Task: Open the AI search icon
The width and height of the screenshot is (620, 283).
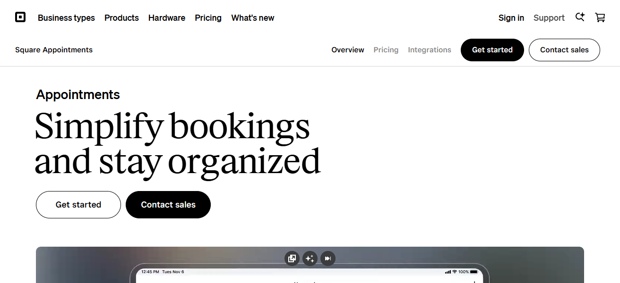Action: pyautogui.click(x=580, y=17)
